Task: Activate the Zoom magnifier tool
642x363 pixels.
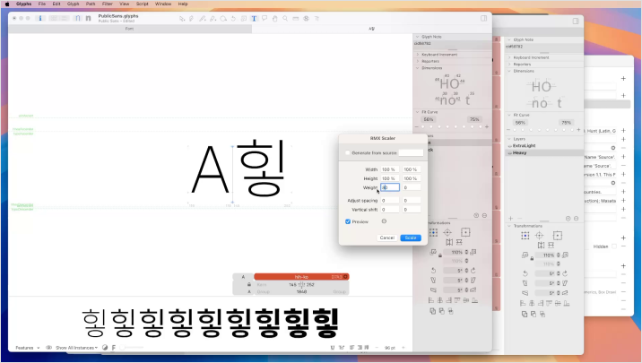Action: click(285, 19)
